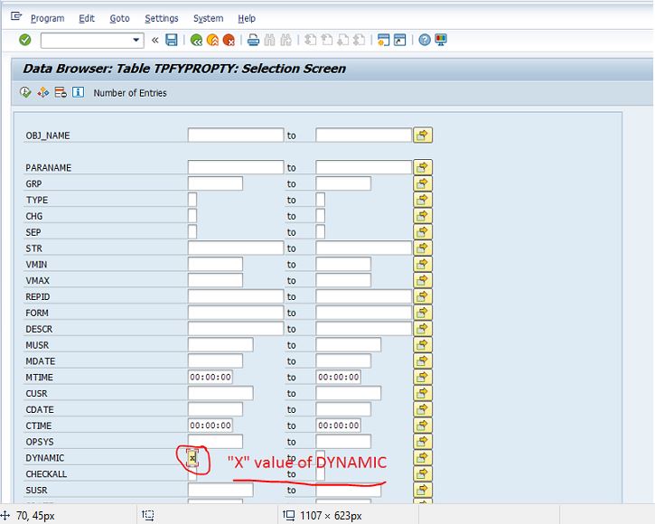
Task: Click the window menu icon left of Program
Action: (16, 16)
